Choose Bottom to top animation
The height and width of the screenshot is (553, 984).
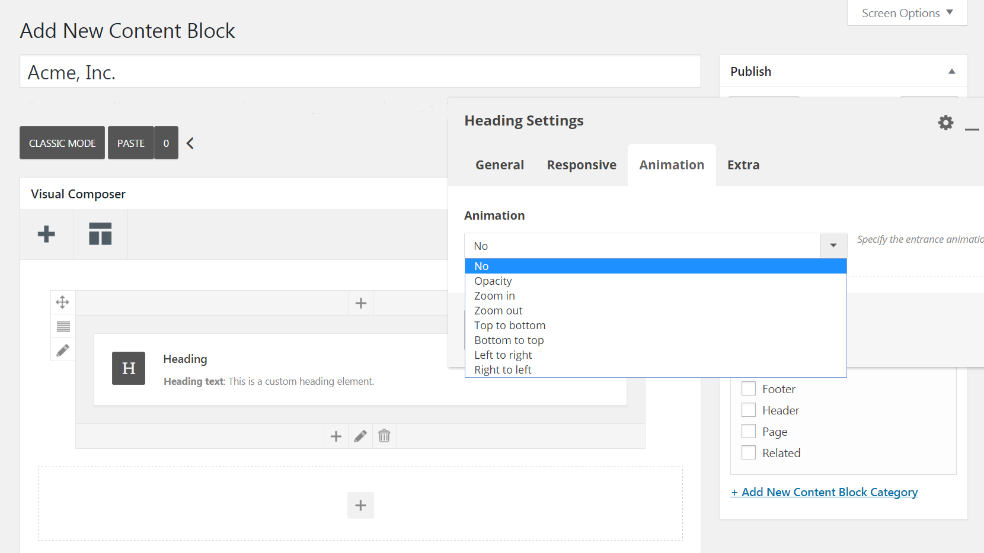(x=655, y=340)
